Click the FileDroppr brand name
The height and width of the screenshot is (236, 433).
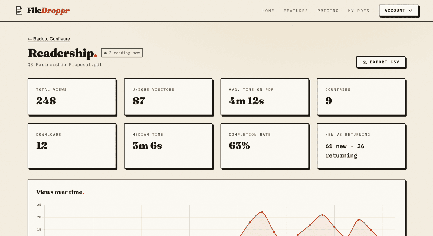click(x=48, y=11)
